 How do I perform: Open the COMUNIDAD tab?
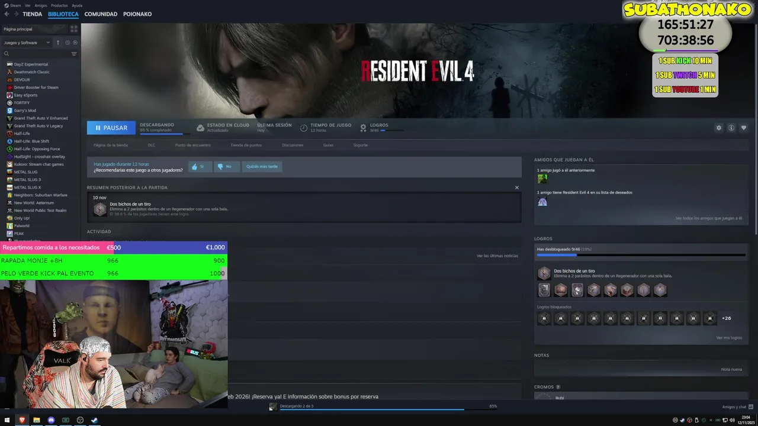[x=101, y=14]
